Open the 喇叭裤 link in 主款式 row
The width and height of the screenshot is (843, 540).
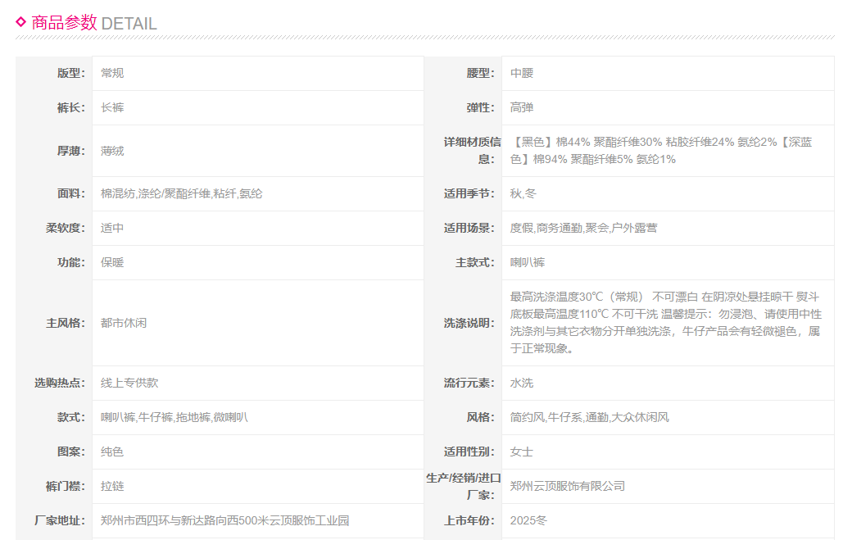click(528, 262)
